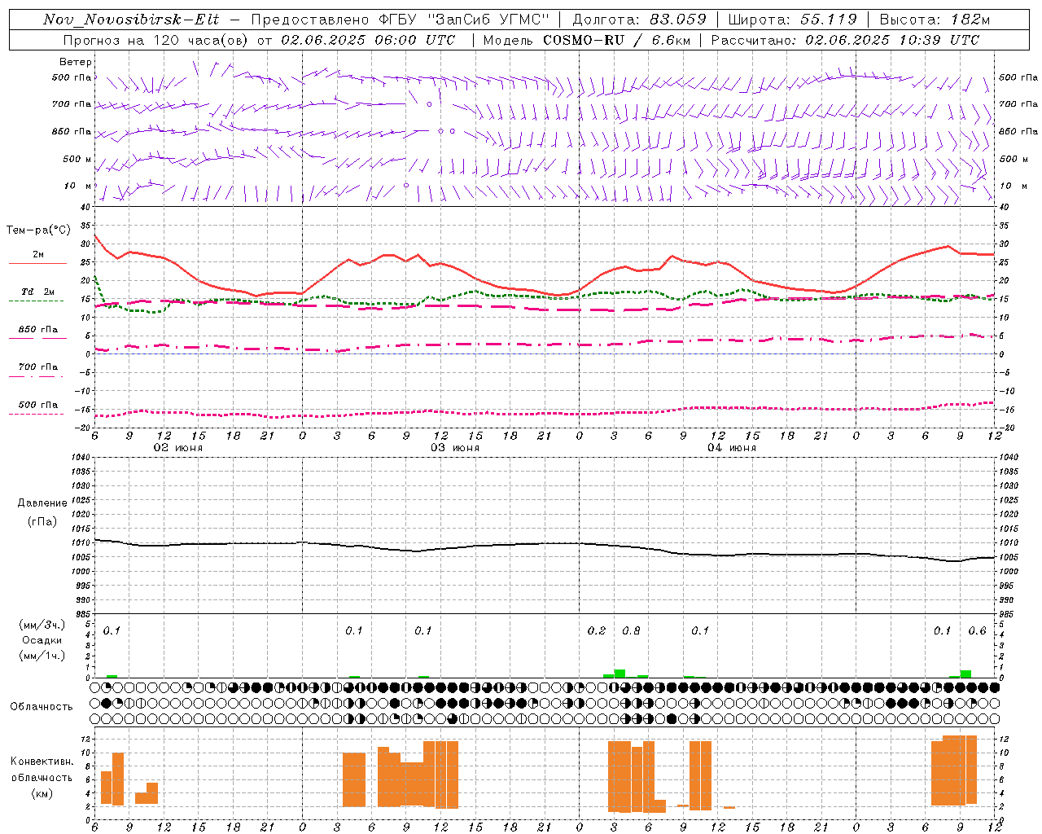Click the 700 гПа entry in the temperature legend
The width and height of the screenshot is (1042, 834).
pyautogui.click(x=38, y=367)
